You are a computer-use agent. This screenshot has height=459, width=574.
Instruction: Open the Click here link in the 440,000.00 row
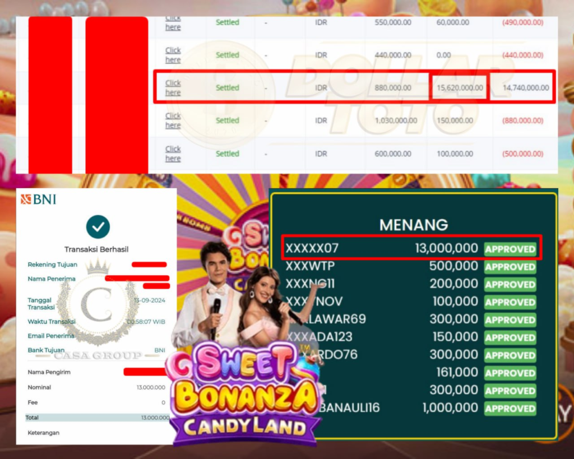pyautogui.click(x=173, y=55)
